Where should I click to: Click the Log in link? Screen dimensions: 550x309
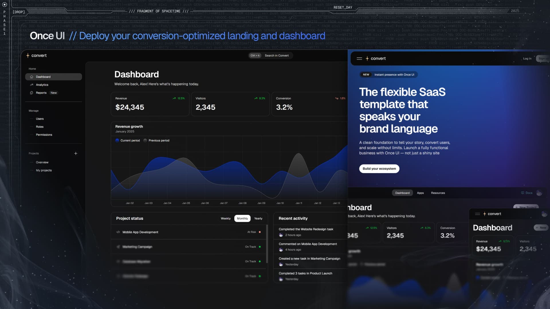[x=527, y=58]
